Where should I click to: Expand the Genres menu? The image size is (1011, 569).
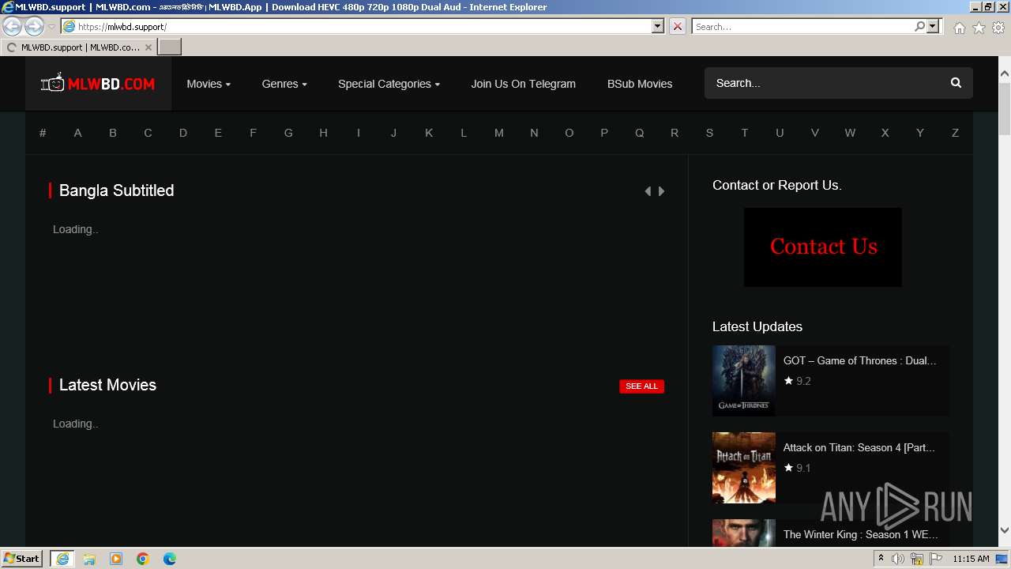[x=284, y=84]
